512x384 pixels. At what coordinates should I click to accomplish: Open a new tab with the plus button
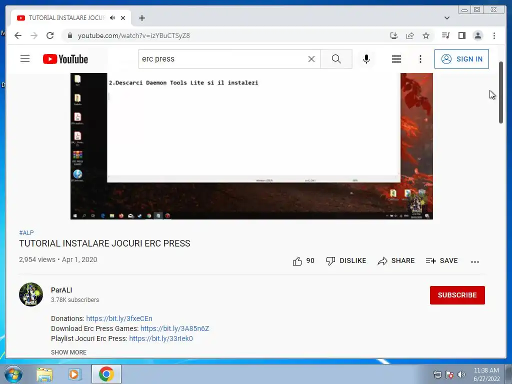[x=141, y=18]
